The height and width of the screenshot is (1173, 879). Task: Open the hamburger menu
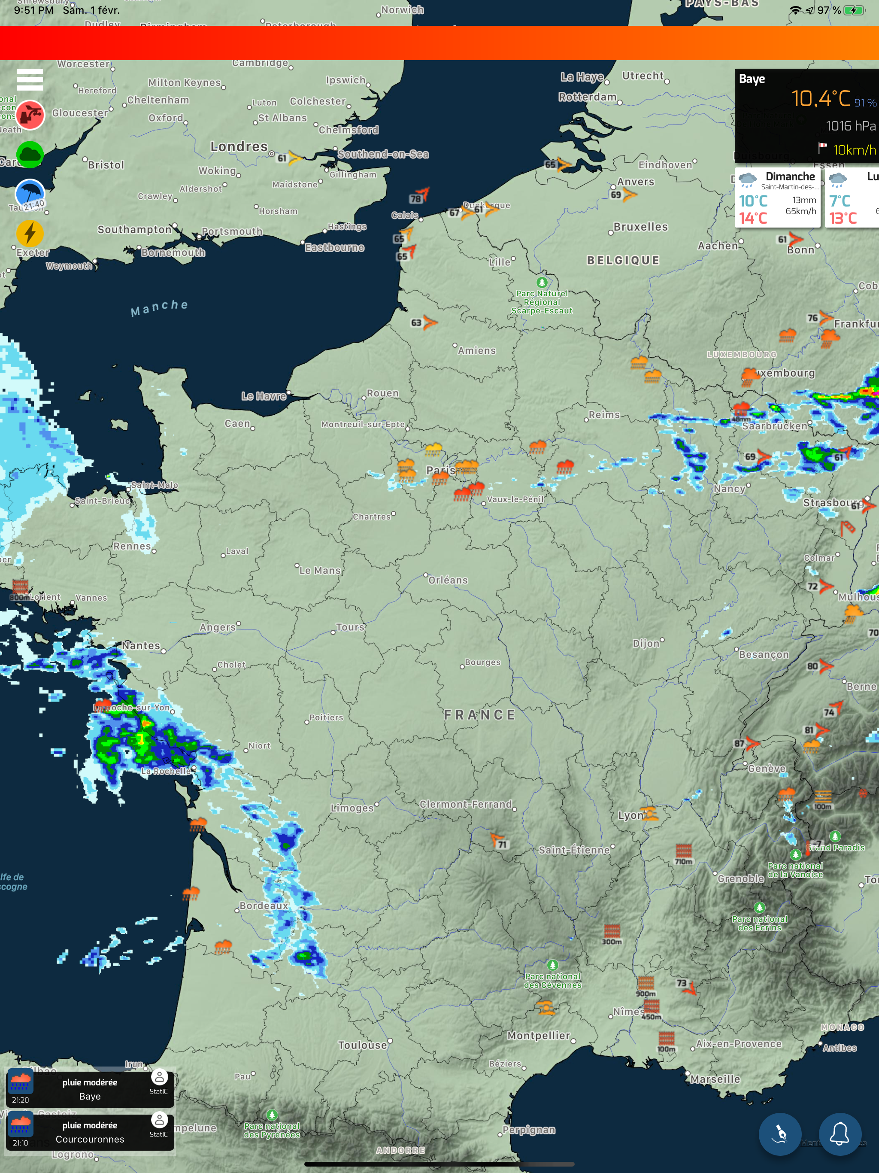pos(30,79)
